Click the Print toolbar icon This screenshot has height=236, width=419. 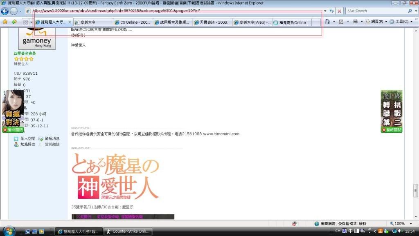point(355,22)
